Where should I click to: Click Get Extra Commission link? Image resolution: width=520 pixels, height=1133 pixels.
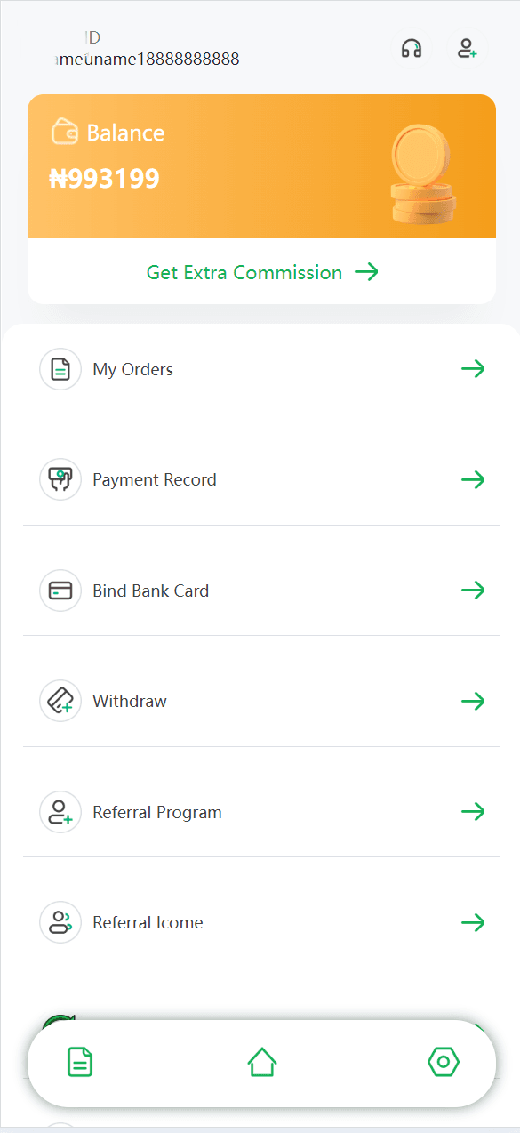pyautogui.click(x=262, y=272)
